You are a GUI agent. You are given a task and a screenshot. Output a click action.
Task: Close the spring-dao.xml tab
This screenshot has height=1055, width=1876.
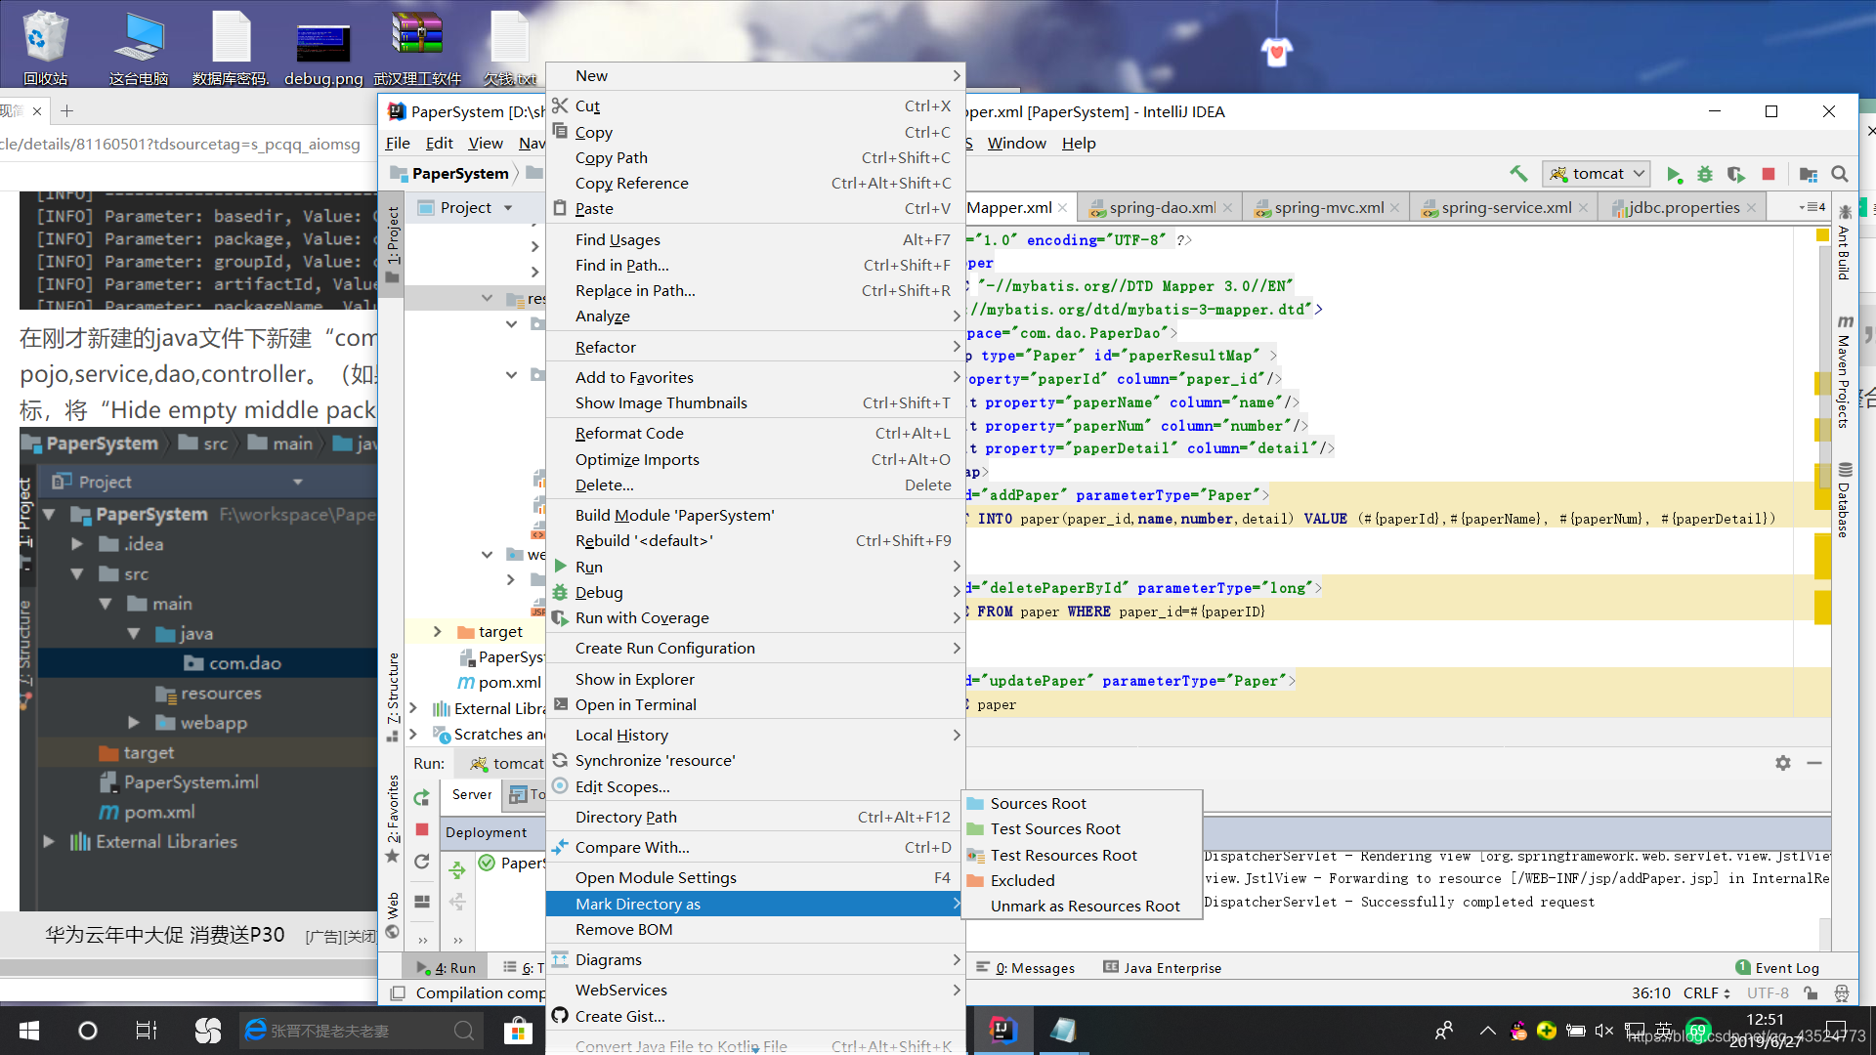coord(1228,208)
